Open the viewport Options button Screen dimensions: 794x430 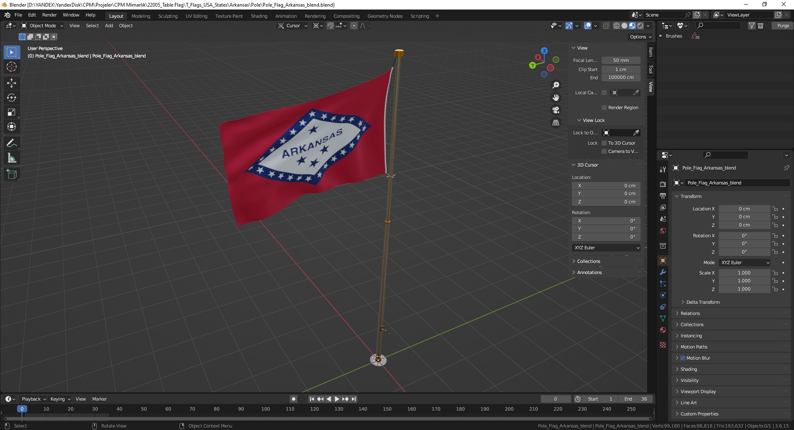[641, 37]
